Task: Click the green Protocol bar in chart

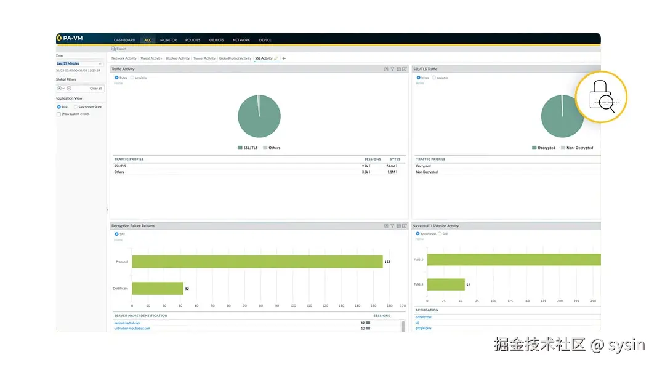Action: pos(257,262)
